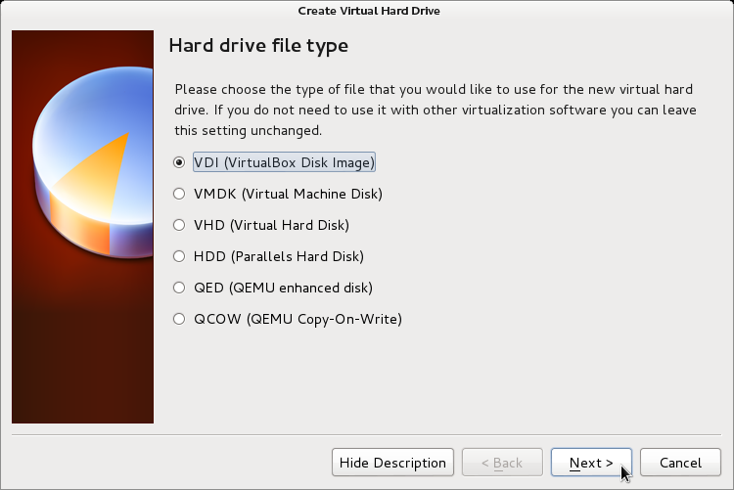734x490 pixels.
Task: Click the Create Virtual Hard Drive title bar
Action: [x=369, y=11]
